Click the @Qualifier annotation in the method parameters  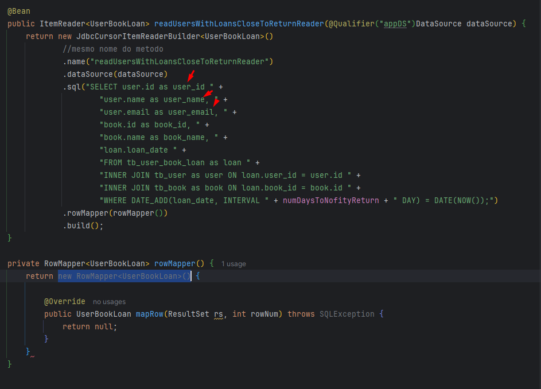tap(351, 24)
